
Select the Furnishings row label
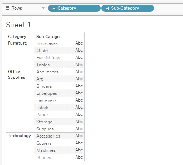[x=48, y=58]
